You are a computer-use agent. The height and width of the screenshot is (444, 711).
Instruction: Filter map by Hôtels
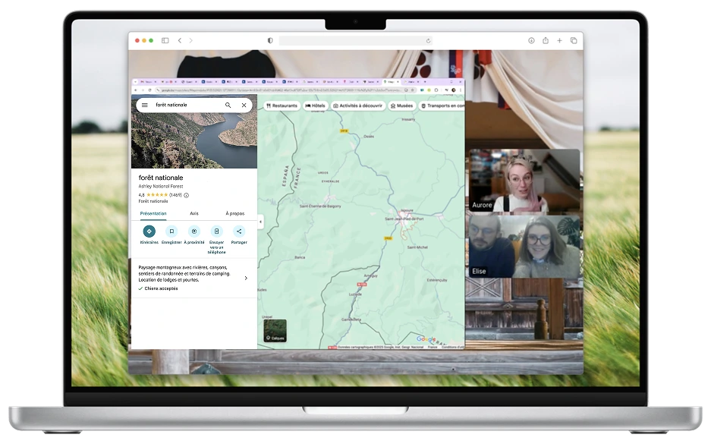click(x=315, y=105)
